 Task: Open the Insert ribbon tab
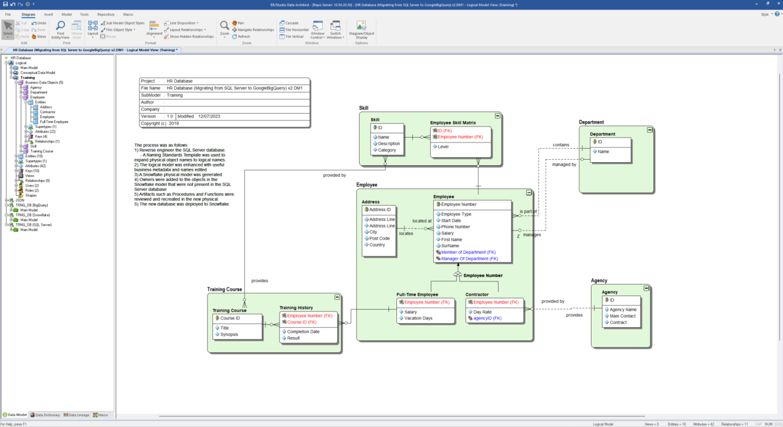48,13
